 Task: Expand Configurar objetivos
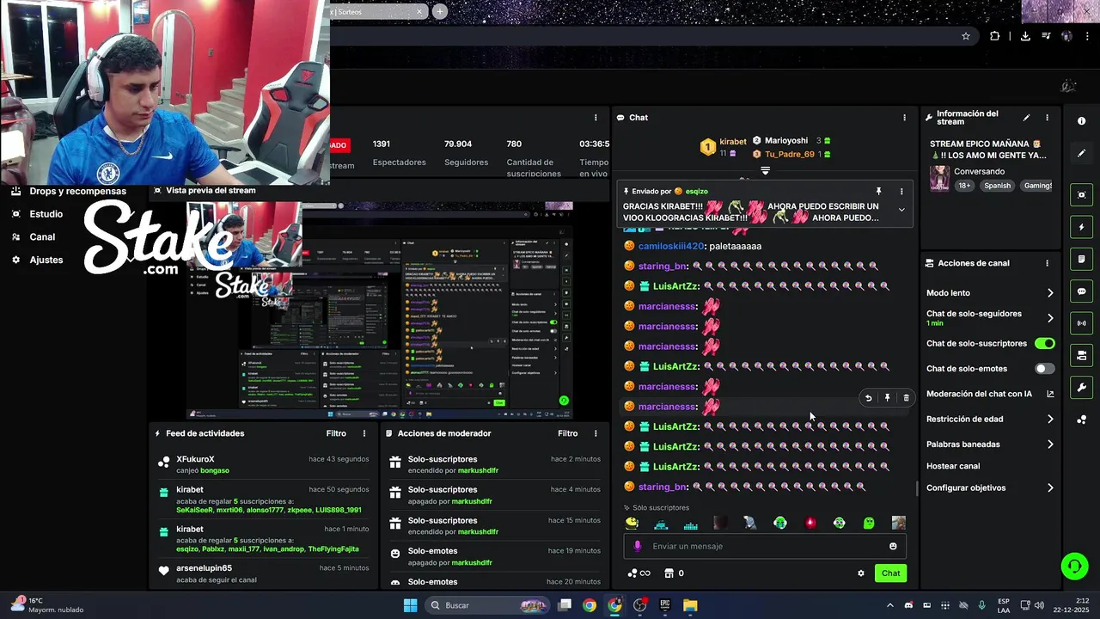pyautogui.click(x=1050, y=488)
